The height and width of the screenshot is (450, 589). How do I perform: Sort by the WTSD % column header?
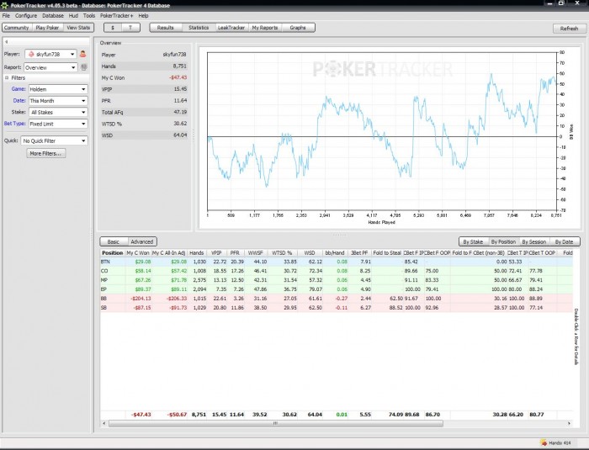283,253
